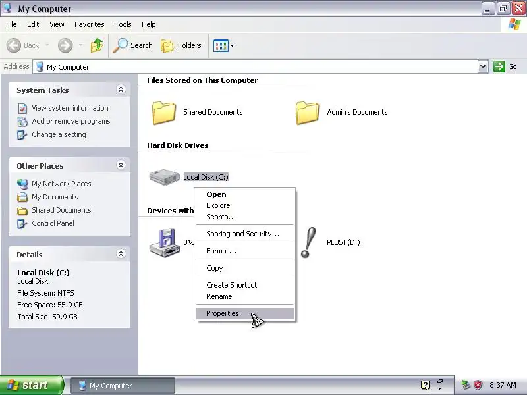Open the Tools menu
Image resolution: width=527 pixels, height=395 pixels.
[123, 24]
